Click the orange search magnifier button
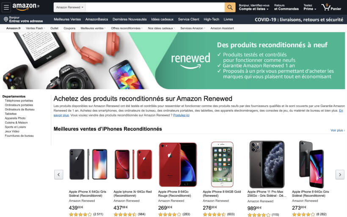This screenshot has width=347, height=217. point(230,7)
